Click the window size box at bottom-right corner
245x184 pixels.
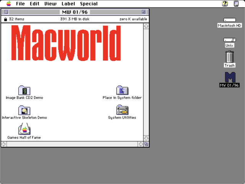(146, 144)
